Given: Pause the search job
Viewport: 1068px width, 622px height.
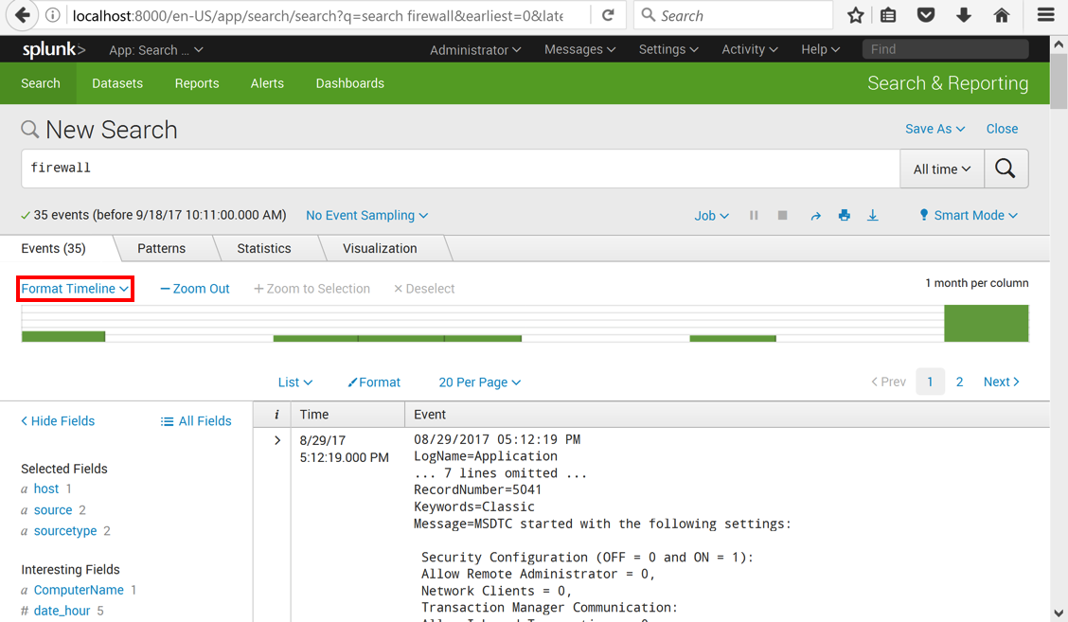Looking at the screenshot, I should [x=754, y=215].
